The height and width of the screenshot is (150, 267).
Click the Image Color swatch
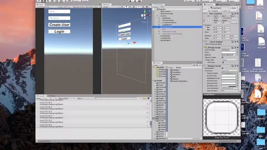click(x=229, y=52)
